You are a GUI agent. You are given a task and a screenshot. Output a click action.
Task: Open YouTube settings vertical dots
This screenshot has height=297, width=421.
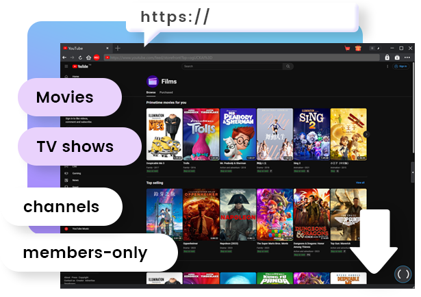point(387,66)
